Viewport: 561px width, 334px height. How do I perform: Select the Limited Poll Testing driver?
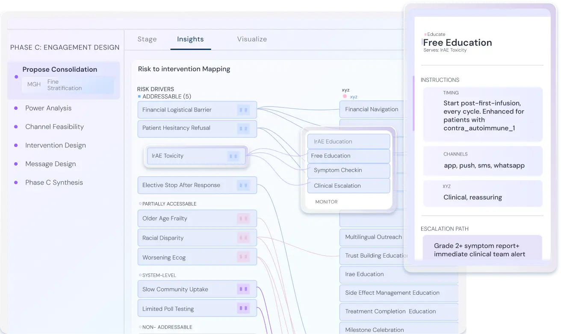(197, 308)
